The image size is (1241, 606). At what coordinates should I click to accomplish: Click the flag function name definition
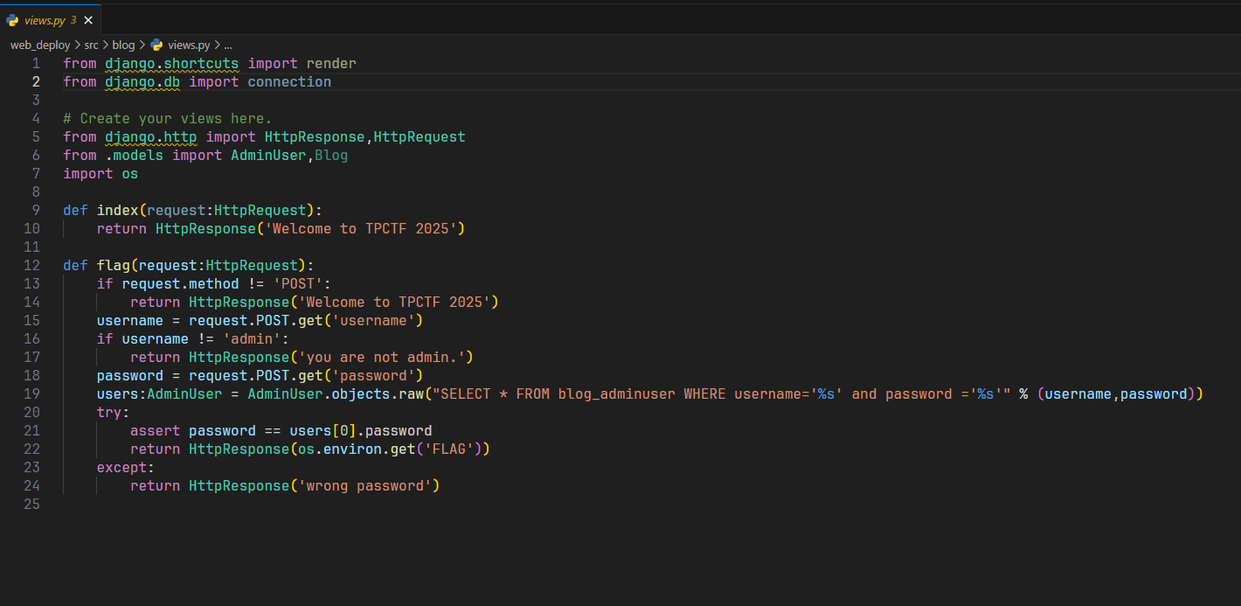pos(114,265)
